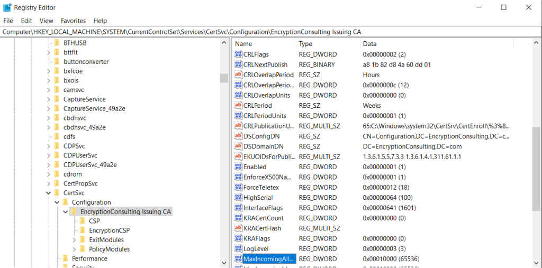The height and width of the screenshot is (268, 542).
Task: Click the Registry Editor app icon in title bar
Action: (7, 7)
